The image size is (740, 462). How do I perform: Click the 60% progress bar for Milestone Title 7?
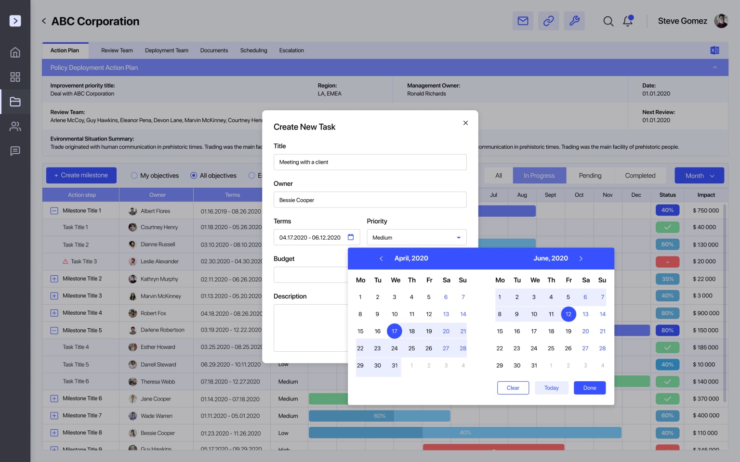[x=379, y=415]
